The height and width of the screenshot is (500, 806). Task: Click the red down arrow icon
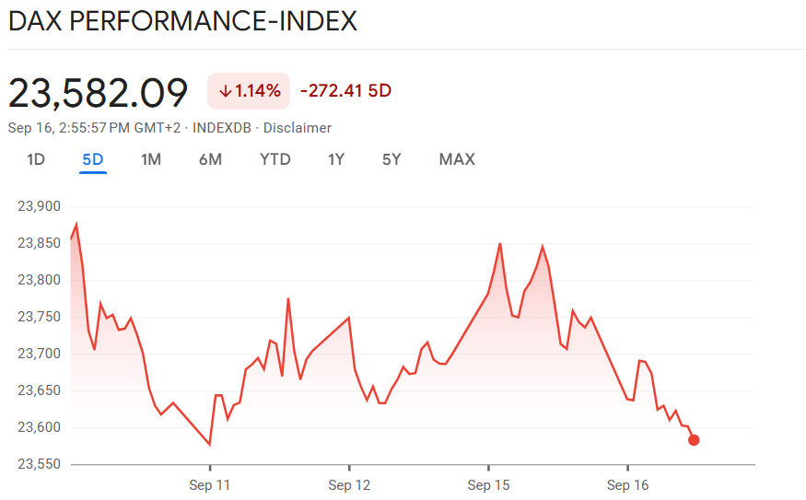pos(225,91)
